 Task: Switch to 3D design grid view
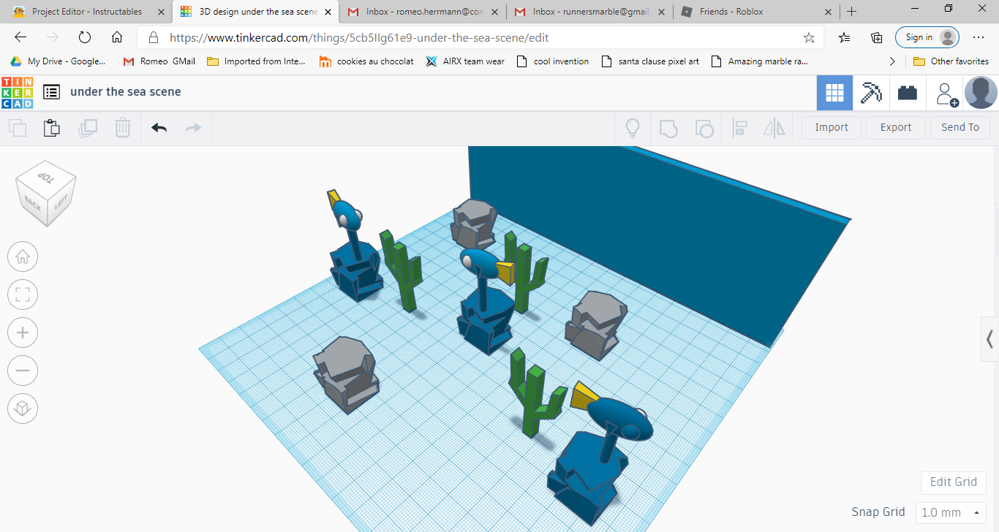pyautogui.click(x=834, y=93)
